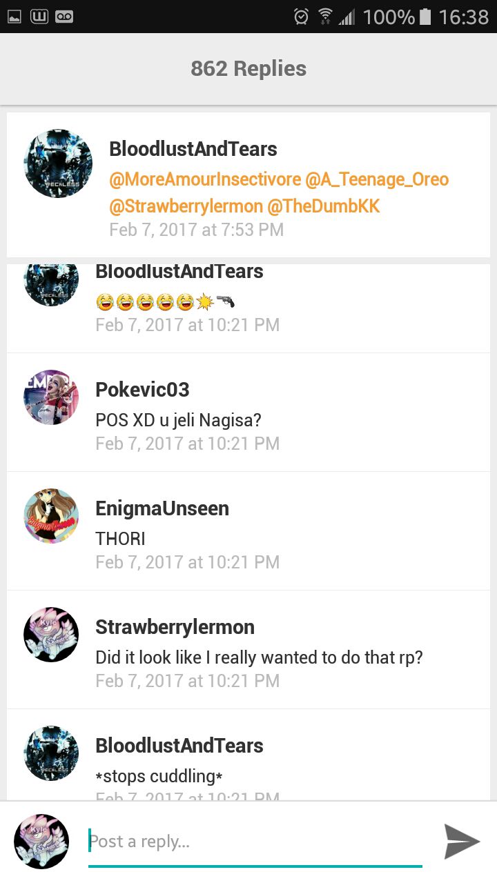497x883 pixels.
Task: Tap your own avatar beside reply box
Action: click(41, 842)
